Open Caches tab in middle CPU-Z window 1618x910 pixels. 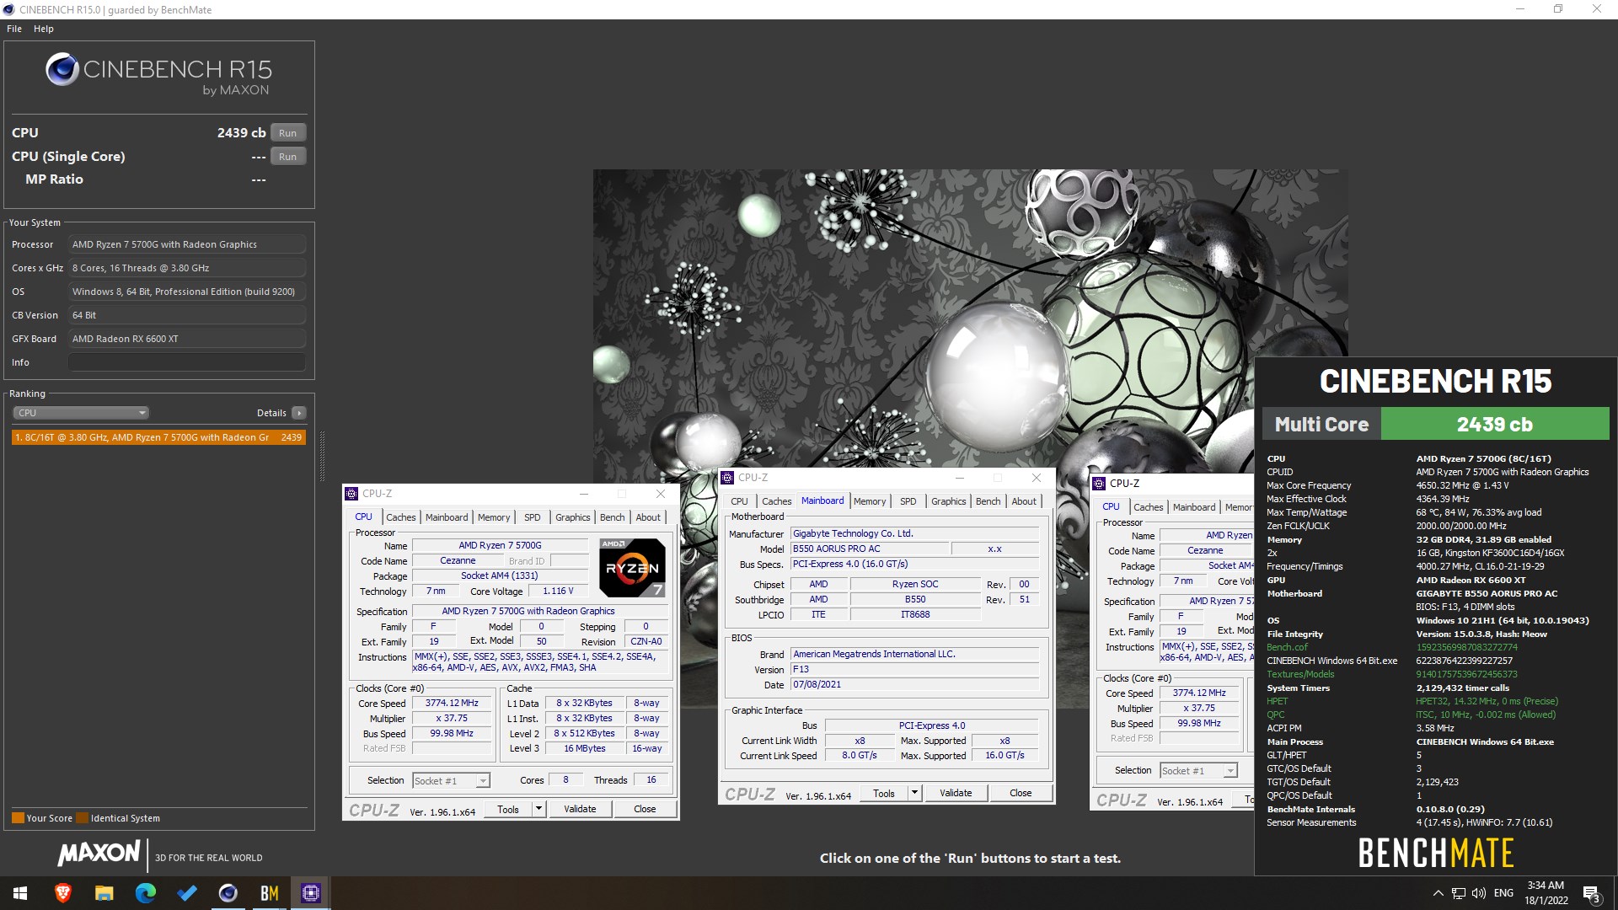[777, 501]
